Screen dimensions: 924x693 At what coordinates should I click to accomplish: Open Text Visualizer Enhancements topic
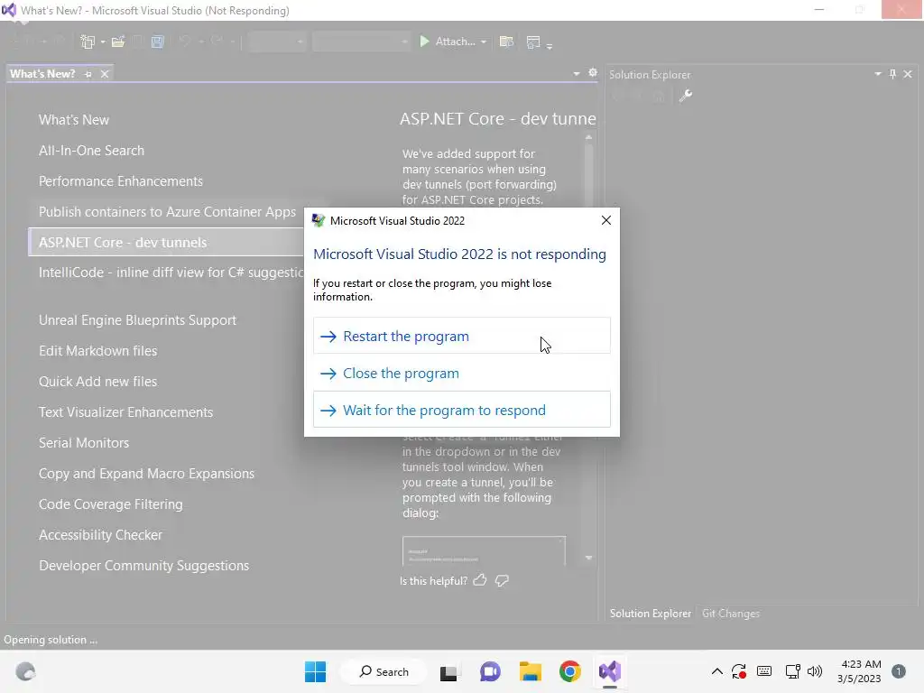[125, 411]
